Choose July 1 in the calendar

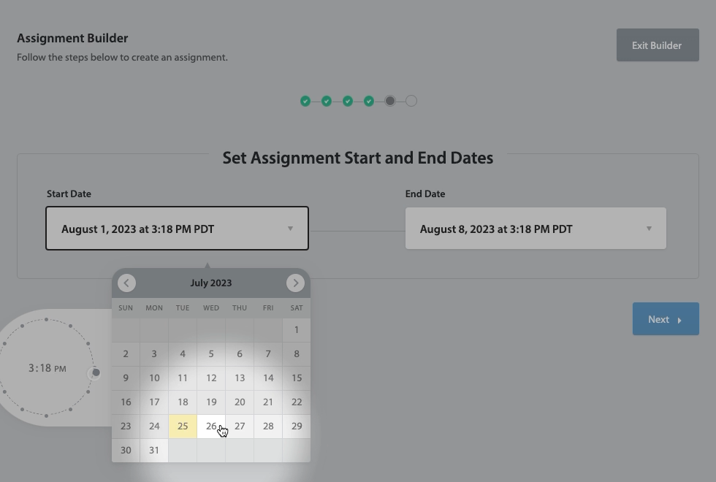click(297, 330)
